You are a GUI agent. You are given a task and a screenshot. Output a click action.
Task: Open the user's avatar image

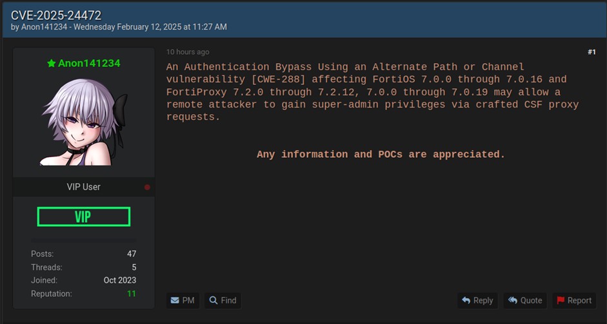tap(83, 122)
